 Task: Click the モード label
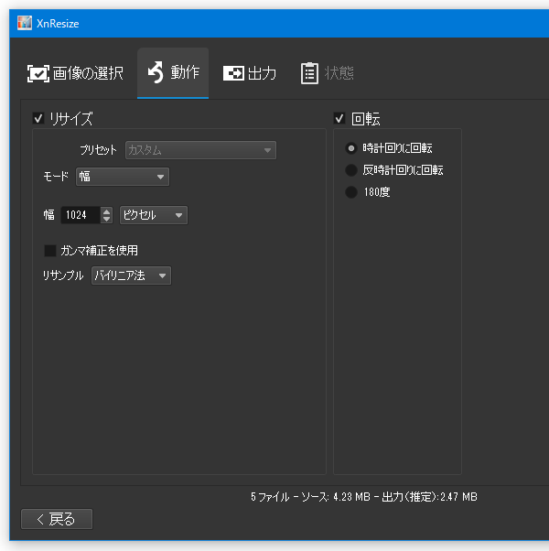56,177
